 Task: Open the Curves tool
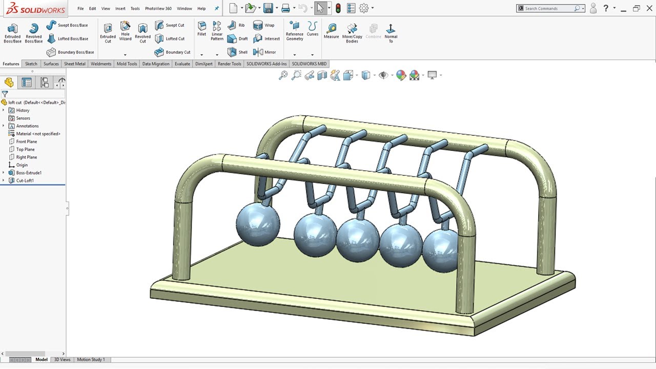(313, 29)
